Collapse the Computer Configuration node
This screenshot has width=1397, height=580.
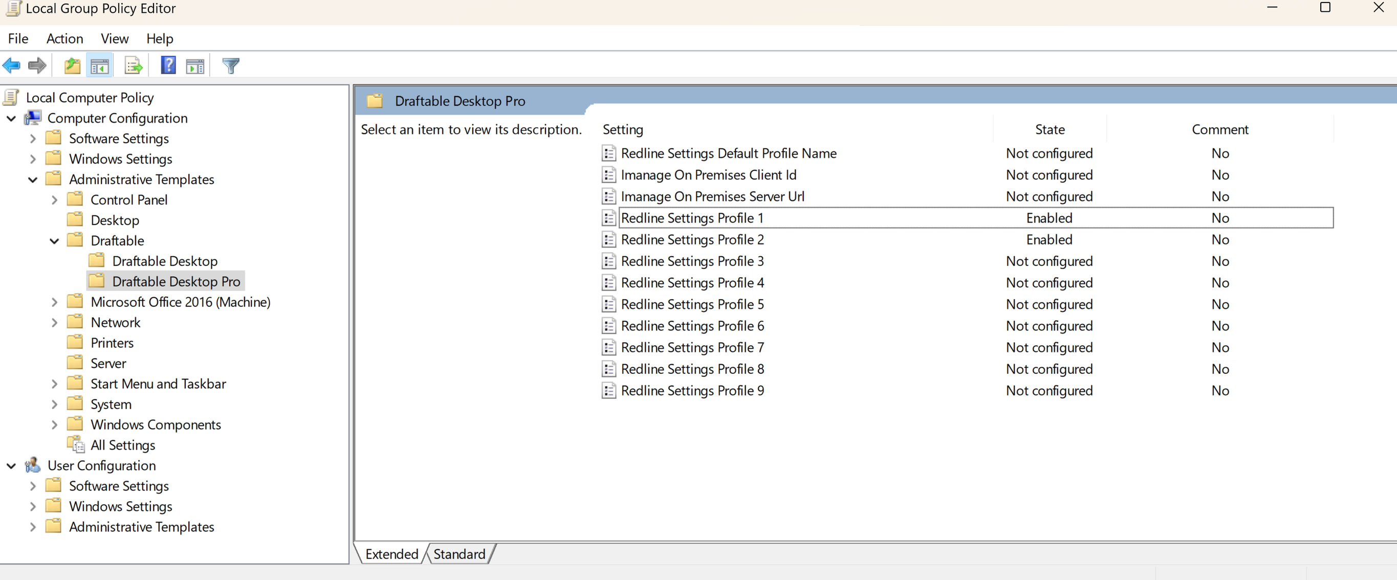[x=11, y=118]
